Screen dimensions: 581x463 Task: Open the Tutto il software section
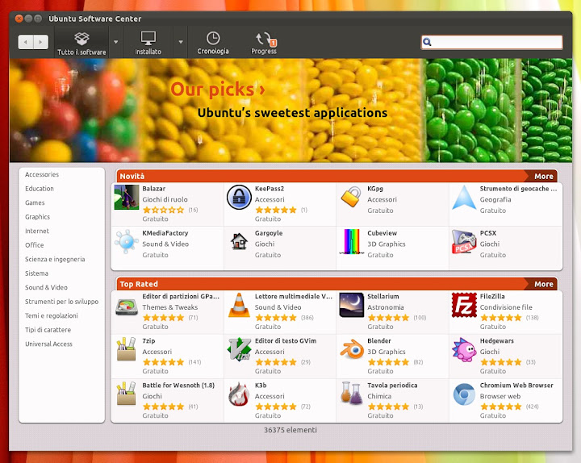82,43
